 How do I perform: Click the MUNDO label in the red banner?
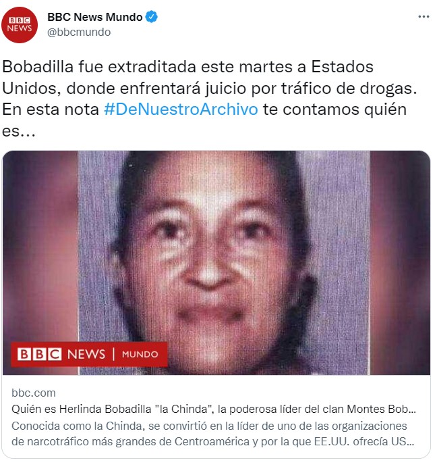coord(140,355)
